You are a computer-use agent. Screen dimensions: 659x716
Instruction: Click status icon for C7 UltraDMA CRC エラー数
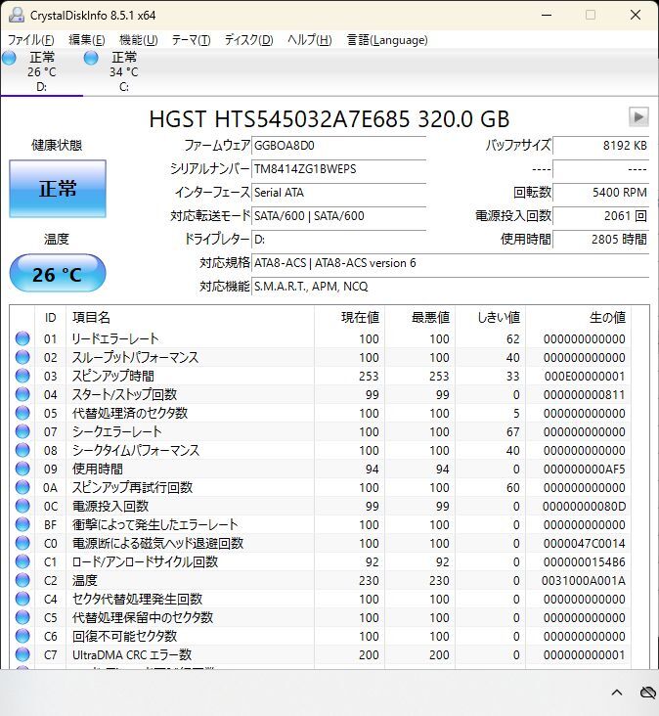(22, 654)
